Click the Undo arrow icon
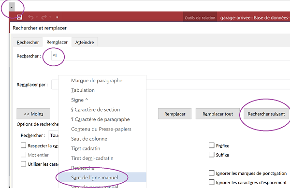 click(31, 17)
